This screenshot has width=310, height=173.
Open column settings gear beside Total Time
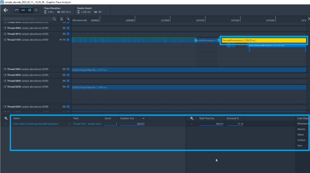192,118
